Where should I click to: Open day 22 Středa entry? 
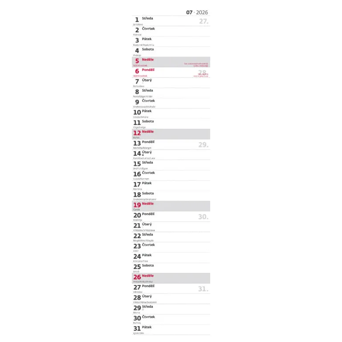[143, 235]
